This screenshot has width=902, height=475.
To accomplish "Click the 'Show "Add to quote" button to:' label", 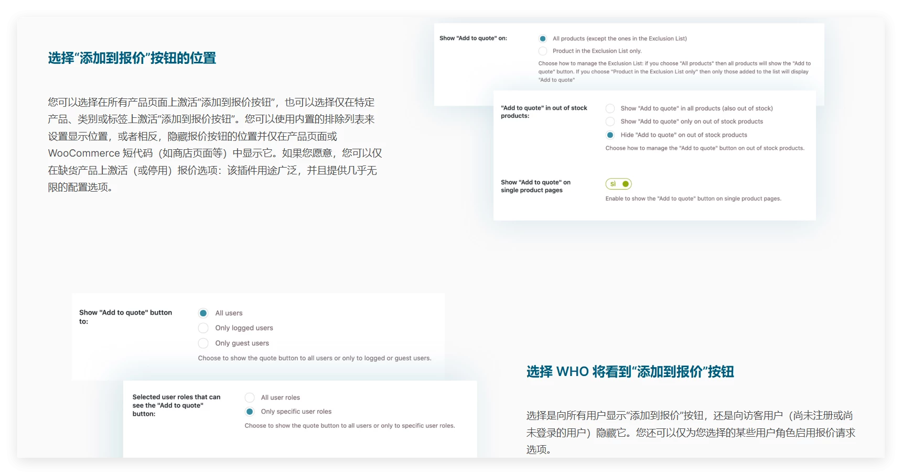I will (125, 317).
